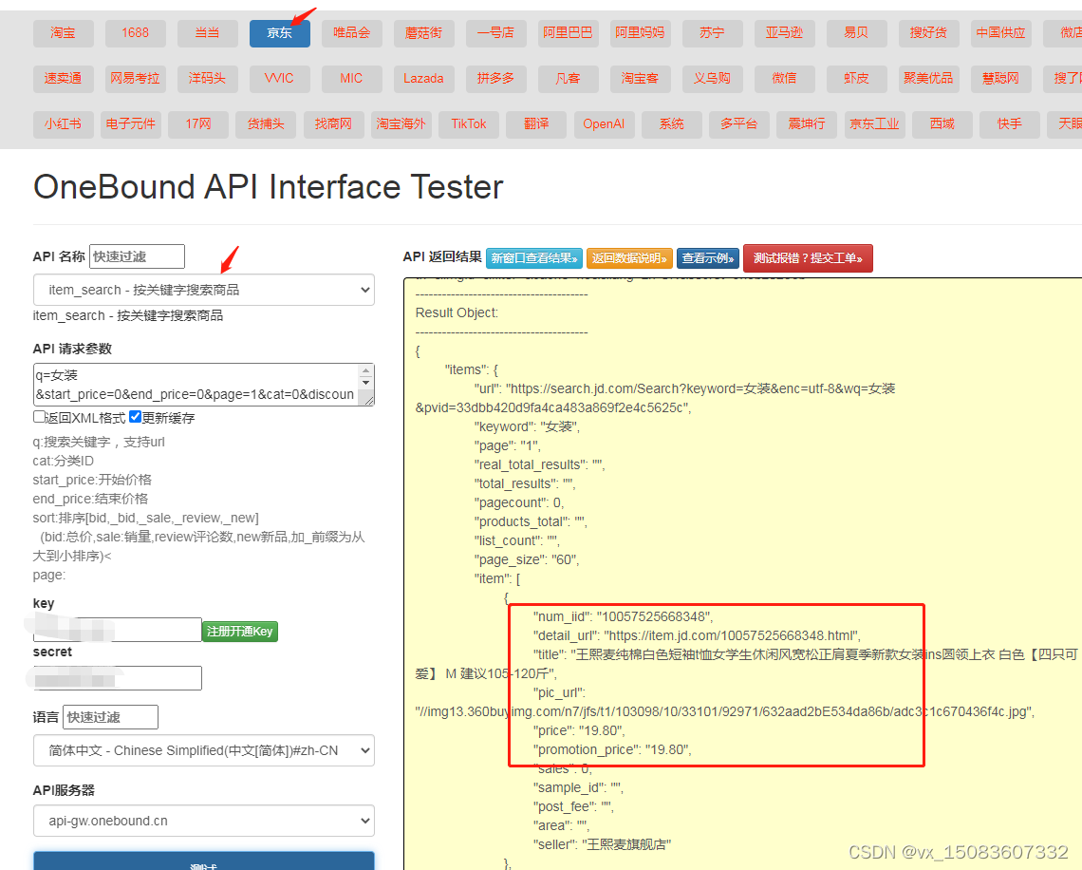Choose the 阿里妈妈 platform tab

click(641, 33)
